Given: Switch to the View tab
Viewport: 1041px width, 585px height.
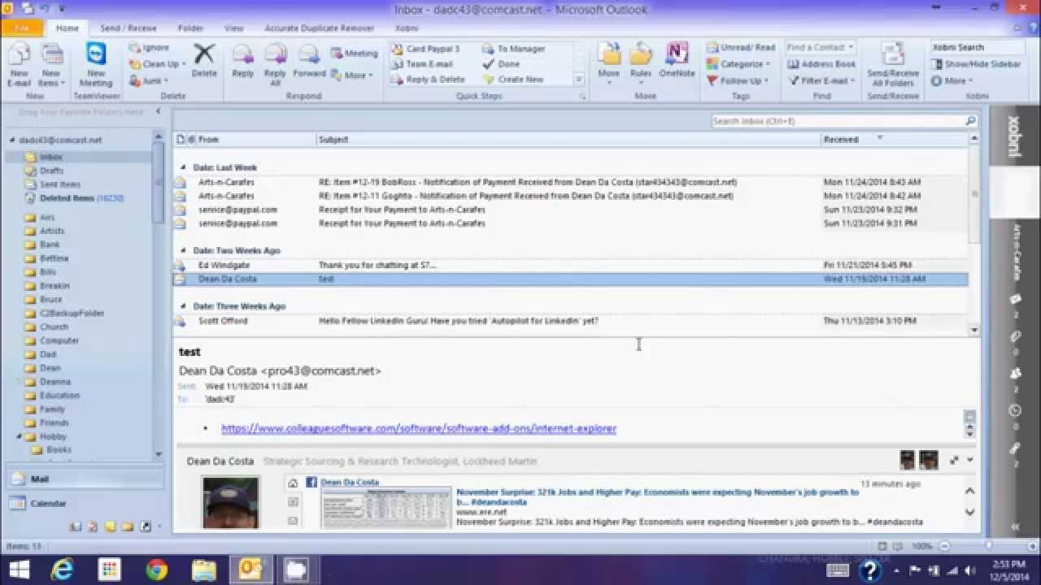Looking at the screenshot, I should coord(233,28).
